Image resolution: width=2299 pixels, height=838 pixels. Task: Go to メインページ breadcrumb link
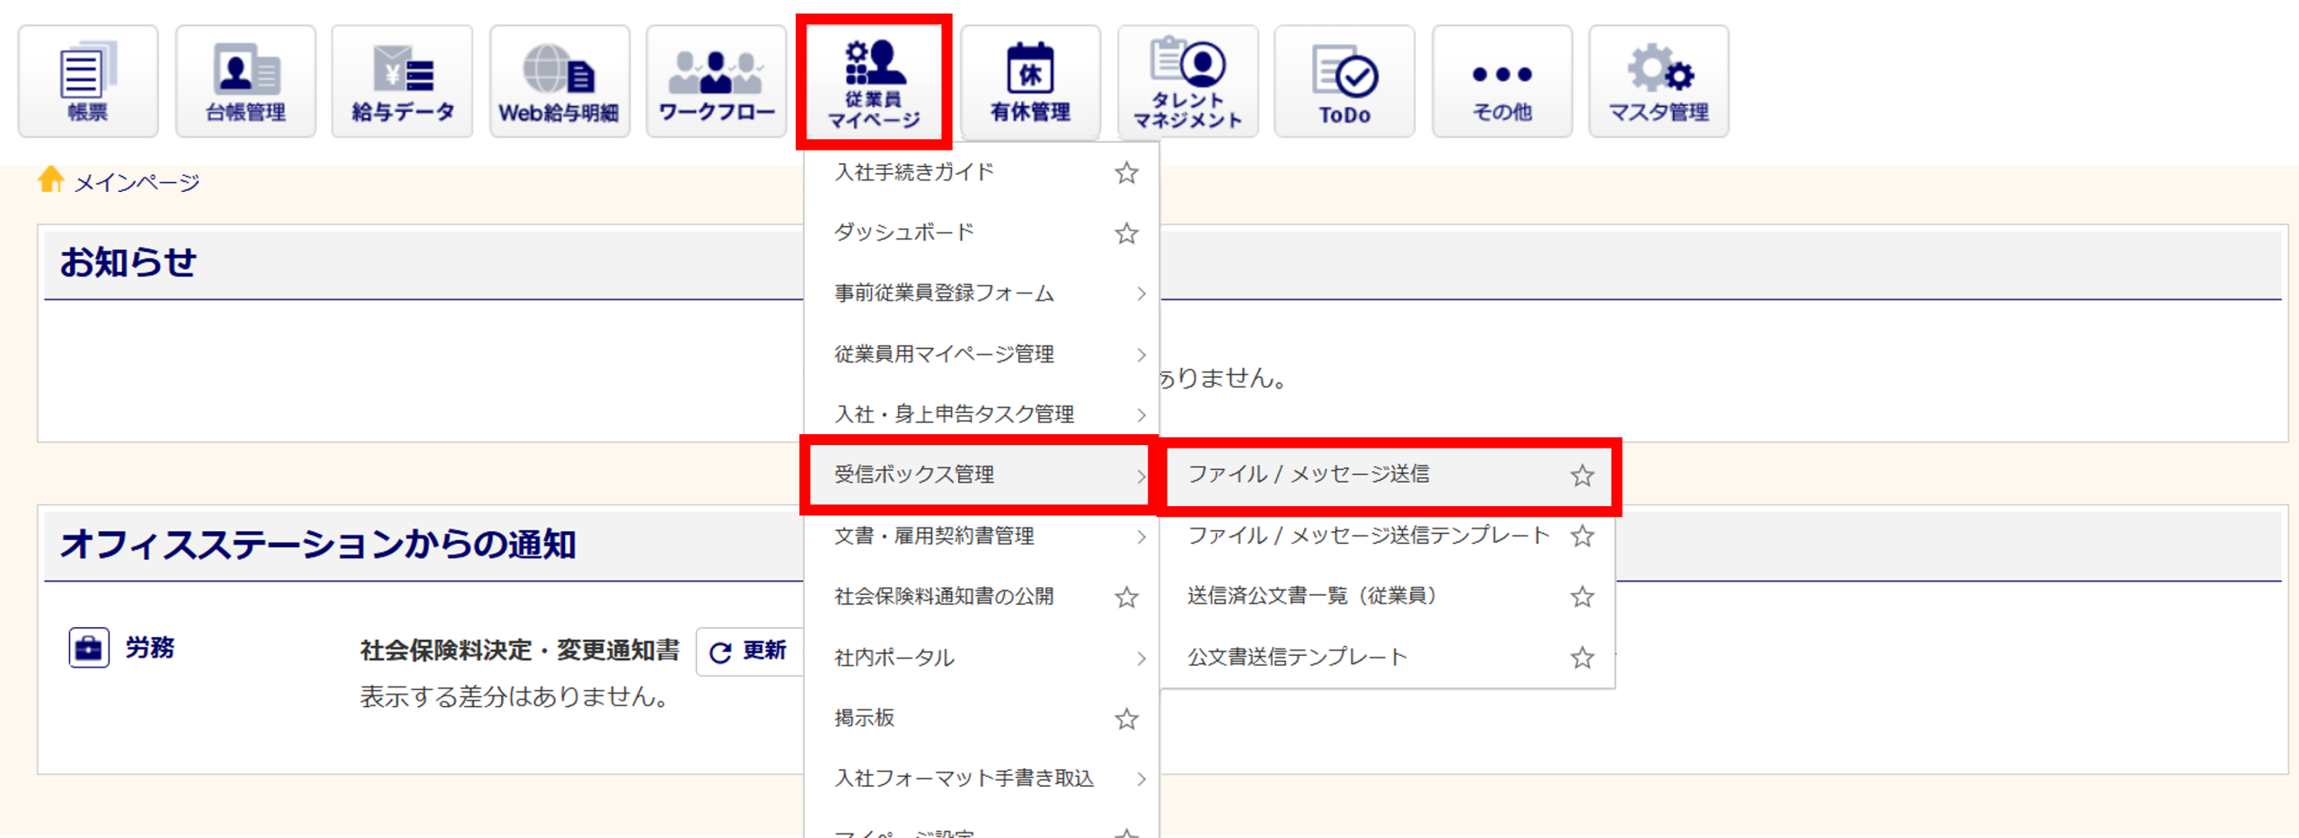(x=136, y=183)
